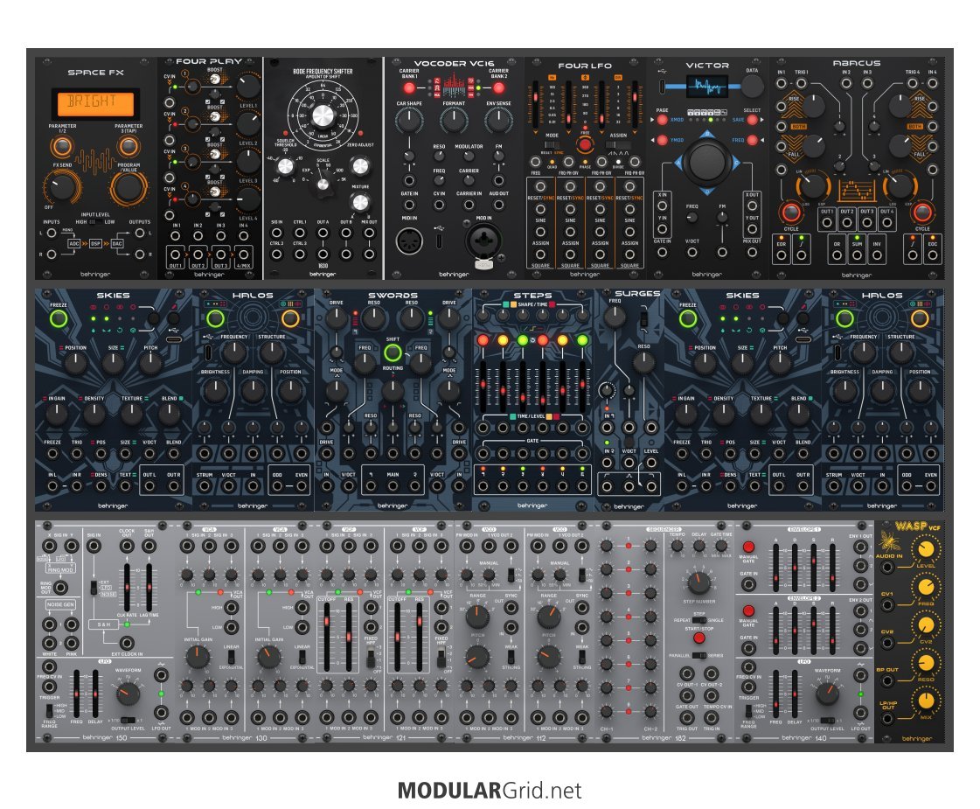Click the Abacus OUT 1 jack
The image size is (980, 809).
(x=827, y=222)
